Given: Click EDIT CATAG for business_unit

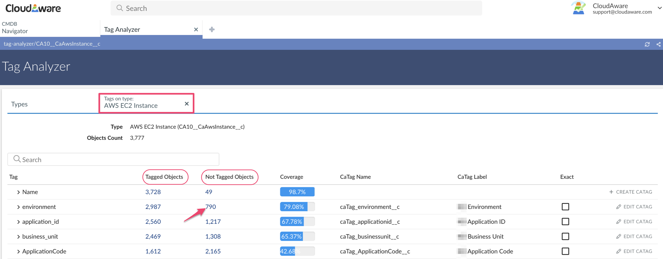Looking at the screenshot, I should pos(634,236).
